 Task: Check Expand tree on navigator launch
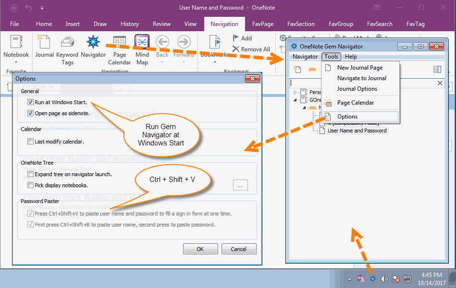pos(30,174)
